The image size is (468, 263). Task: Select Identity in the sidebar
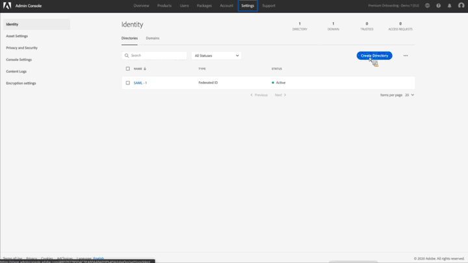point(36,25)
